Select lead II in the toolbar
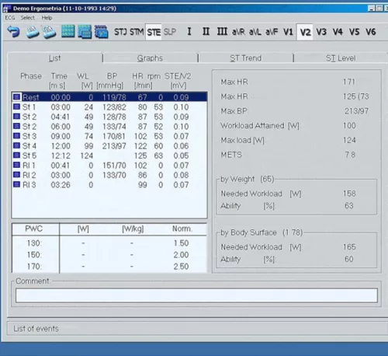The height and width of the screenshot is (356, 388). tap(206, 32)
